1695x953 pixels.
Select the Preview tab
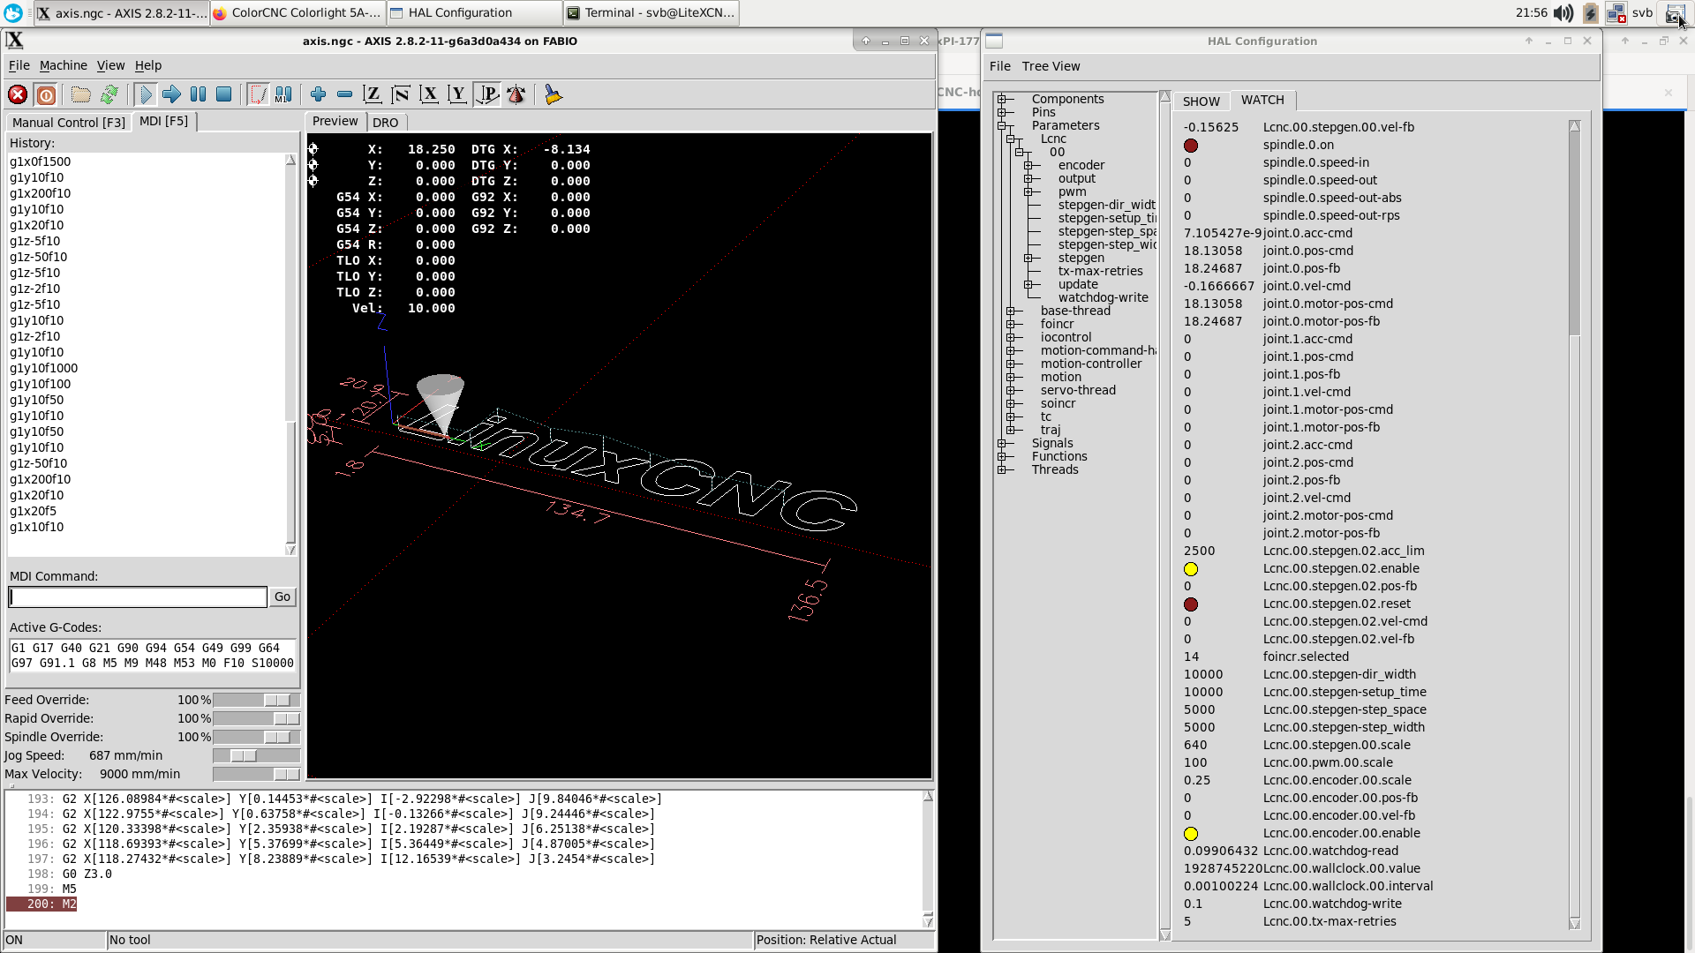(x=335, y=121)
